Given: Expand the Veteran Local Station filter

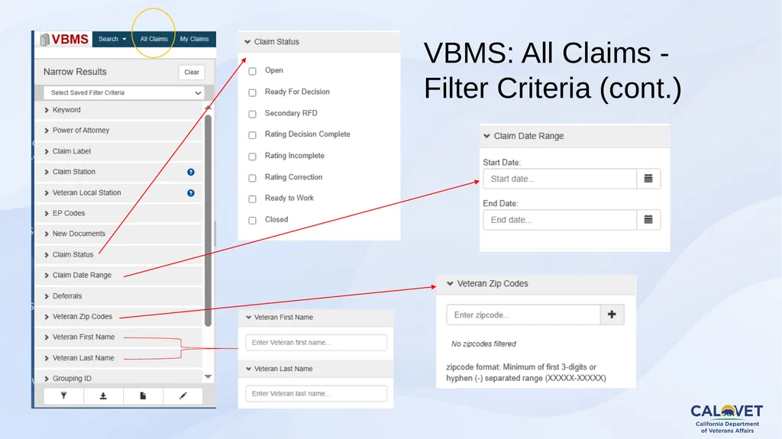Looking at the screenshot, I should [x=118, y=192].
